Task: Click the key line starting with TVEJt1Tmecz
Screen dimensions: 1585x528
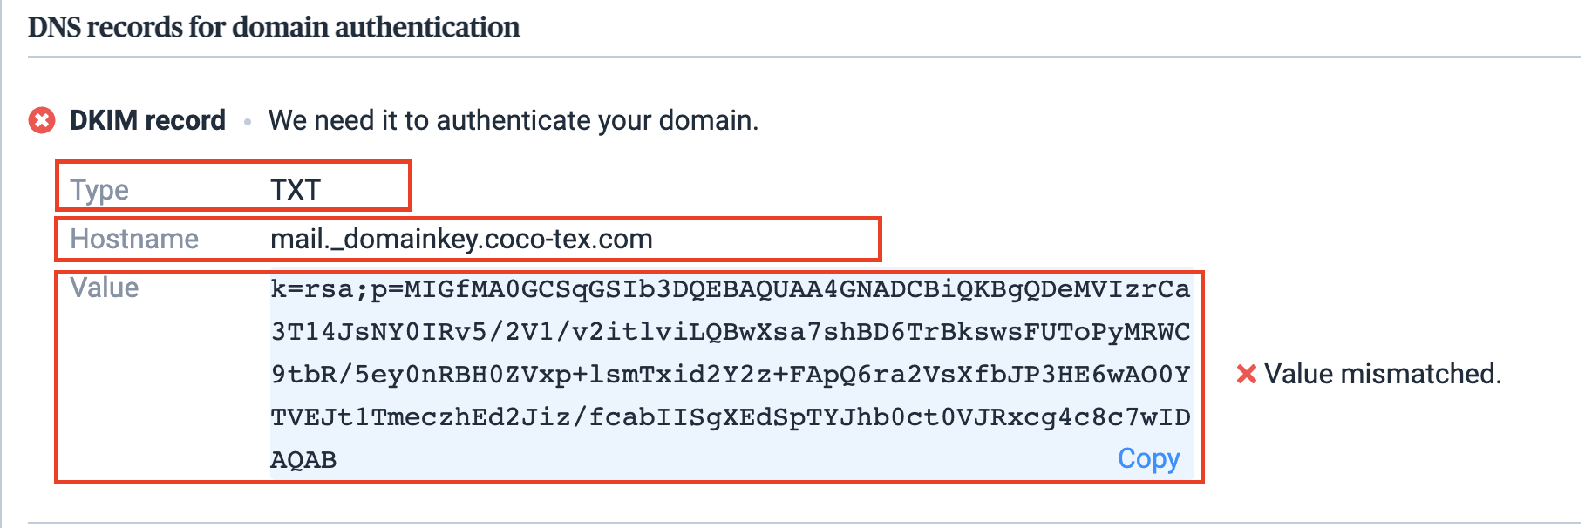Action: tap(730, 417)
